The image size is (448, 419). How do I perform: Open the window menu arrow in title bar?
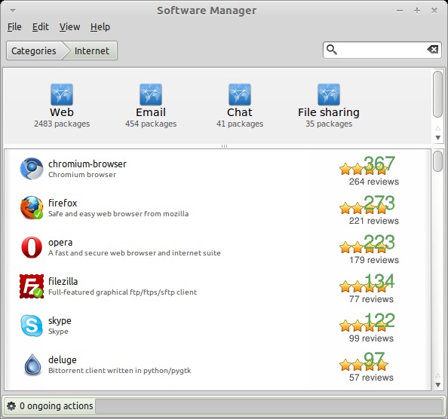pyautogui.click(x=13, y=11)
